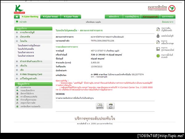
Task: Click checkmark icon beside แบบสอบถาม
Action: 18,87
